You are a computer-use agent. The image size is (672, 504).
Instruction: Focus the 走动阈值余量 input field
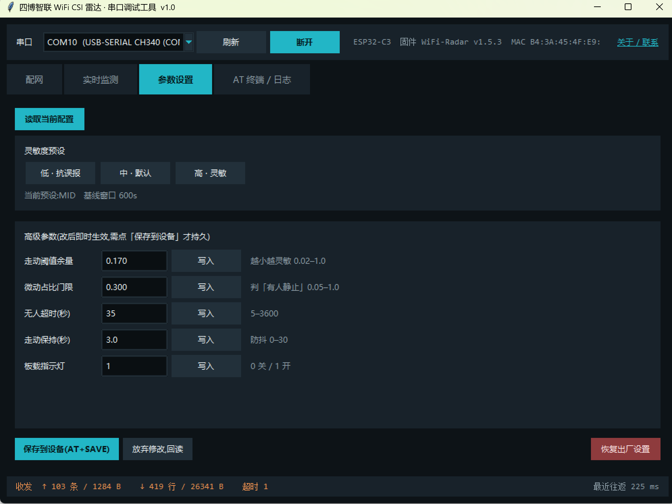(134, 261)
